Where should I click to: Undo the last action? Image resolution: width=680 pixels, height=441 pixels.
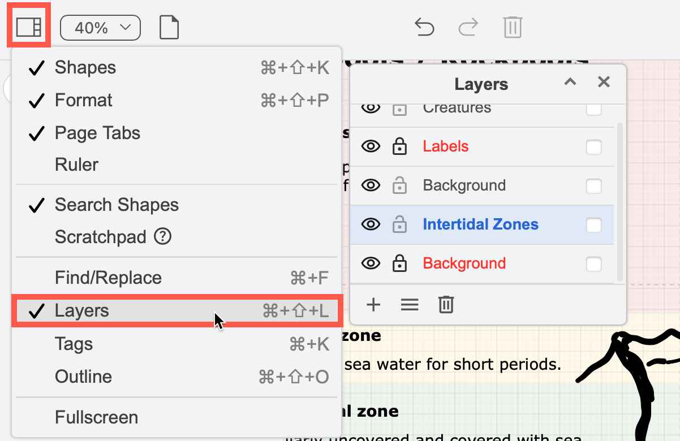[x=424, y=27]
